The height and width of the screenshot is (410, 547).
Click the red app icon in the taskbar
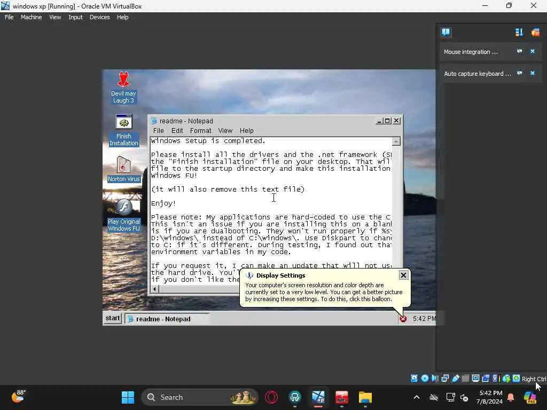[342, 397]
